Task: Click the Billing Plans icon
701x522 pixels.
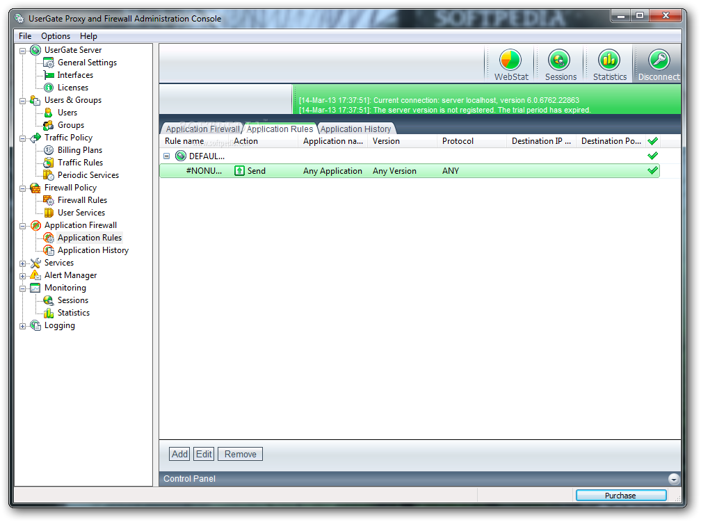Action: (48, 150)
